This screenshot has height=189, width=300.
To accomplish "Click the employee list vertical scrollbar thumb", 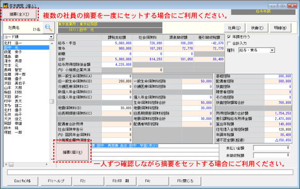I will (52, 101).
